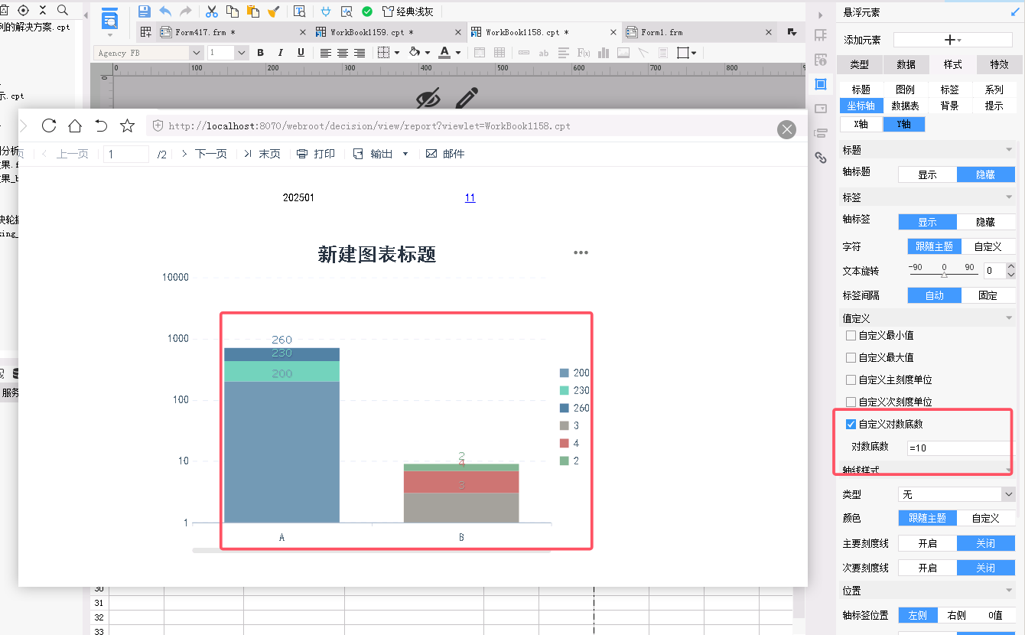Close the preview window with X button
This screenshot has width=1025, height=635.
[786, 130]
